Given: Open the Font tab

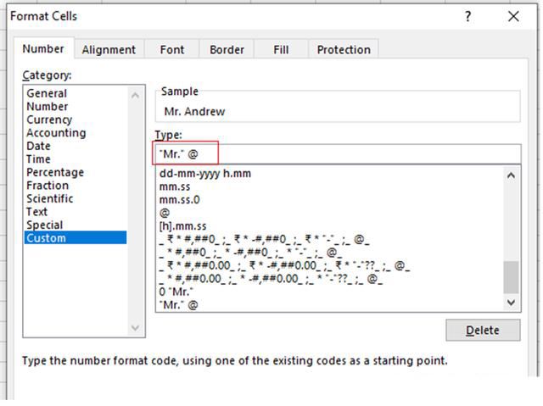Looking at the screenshot, I should pyautogui.click(x=171, y=50).
